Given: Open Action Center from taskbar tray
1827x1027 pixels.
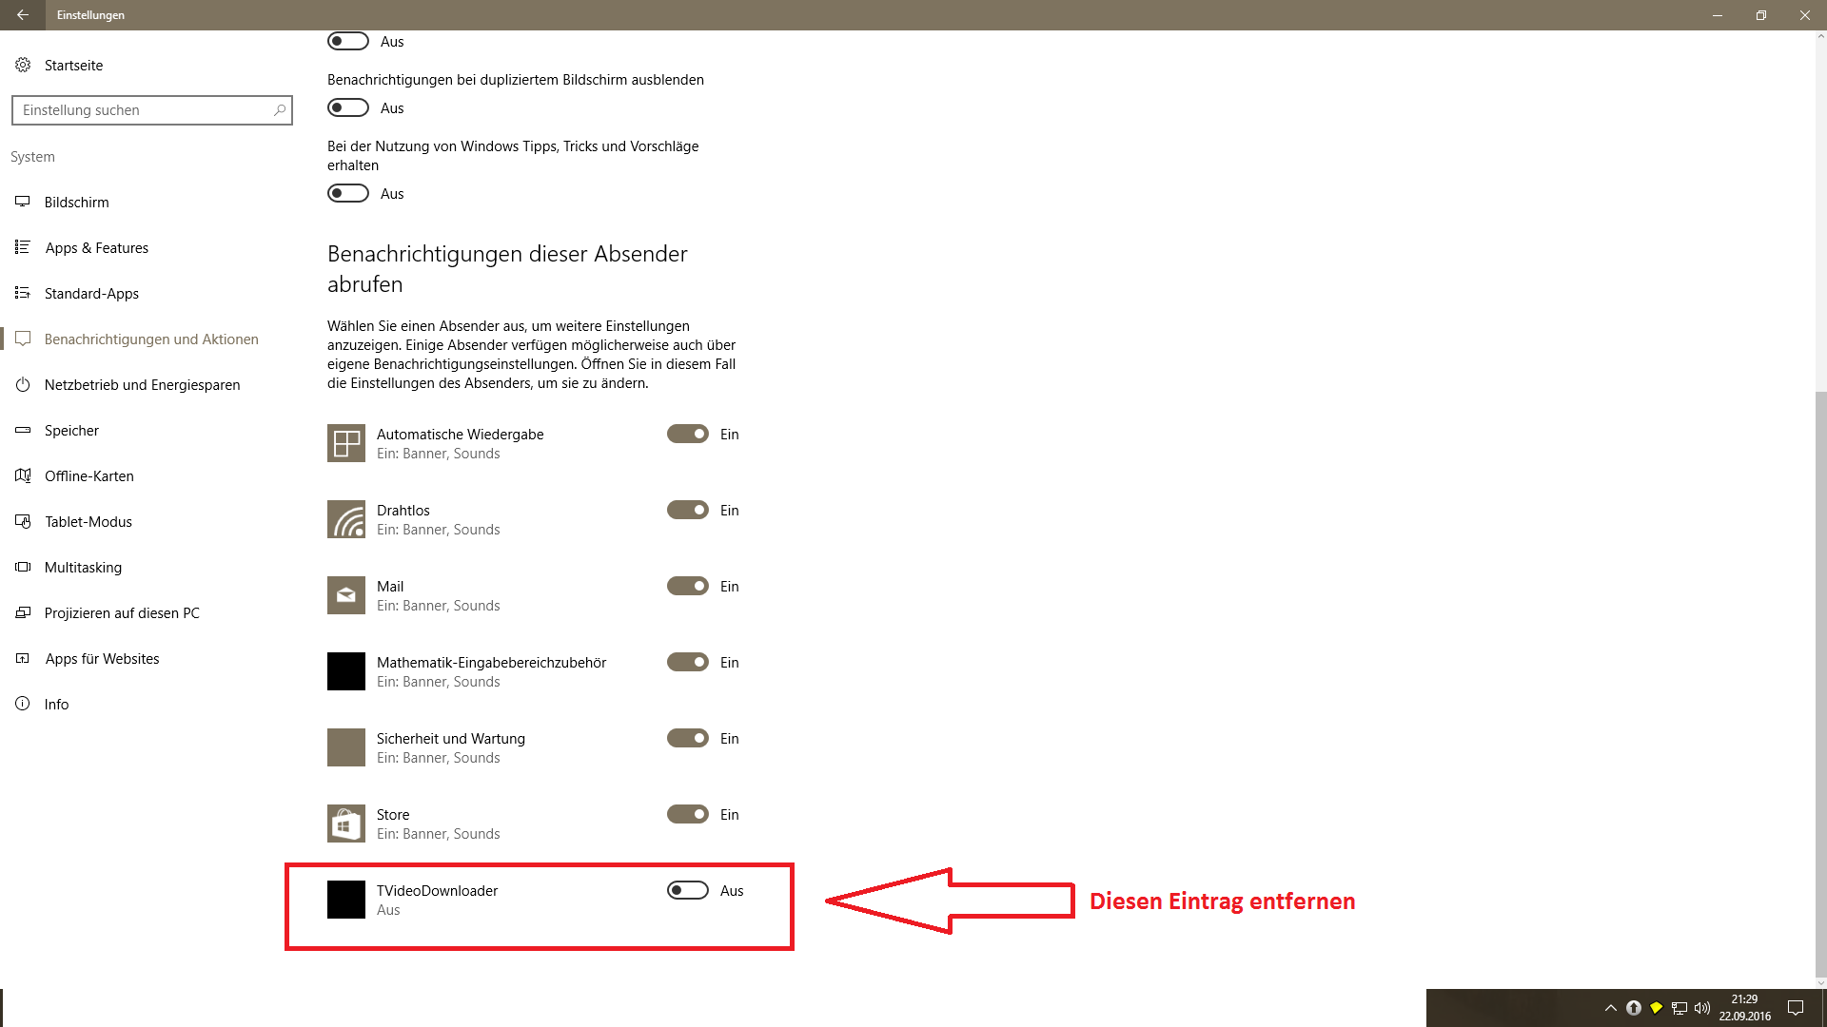Looking at the screenshot, I should (1796, 1008).
